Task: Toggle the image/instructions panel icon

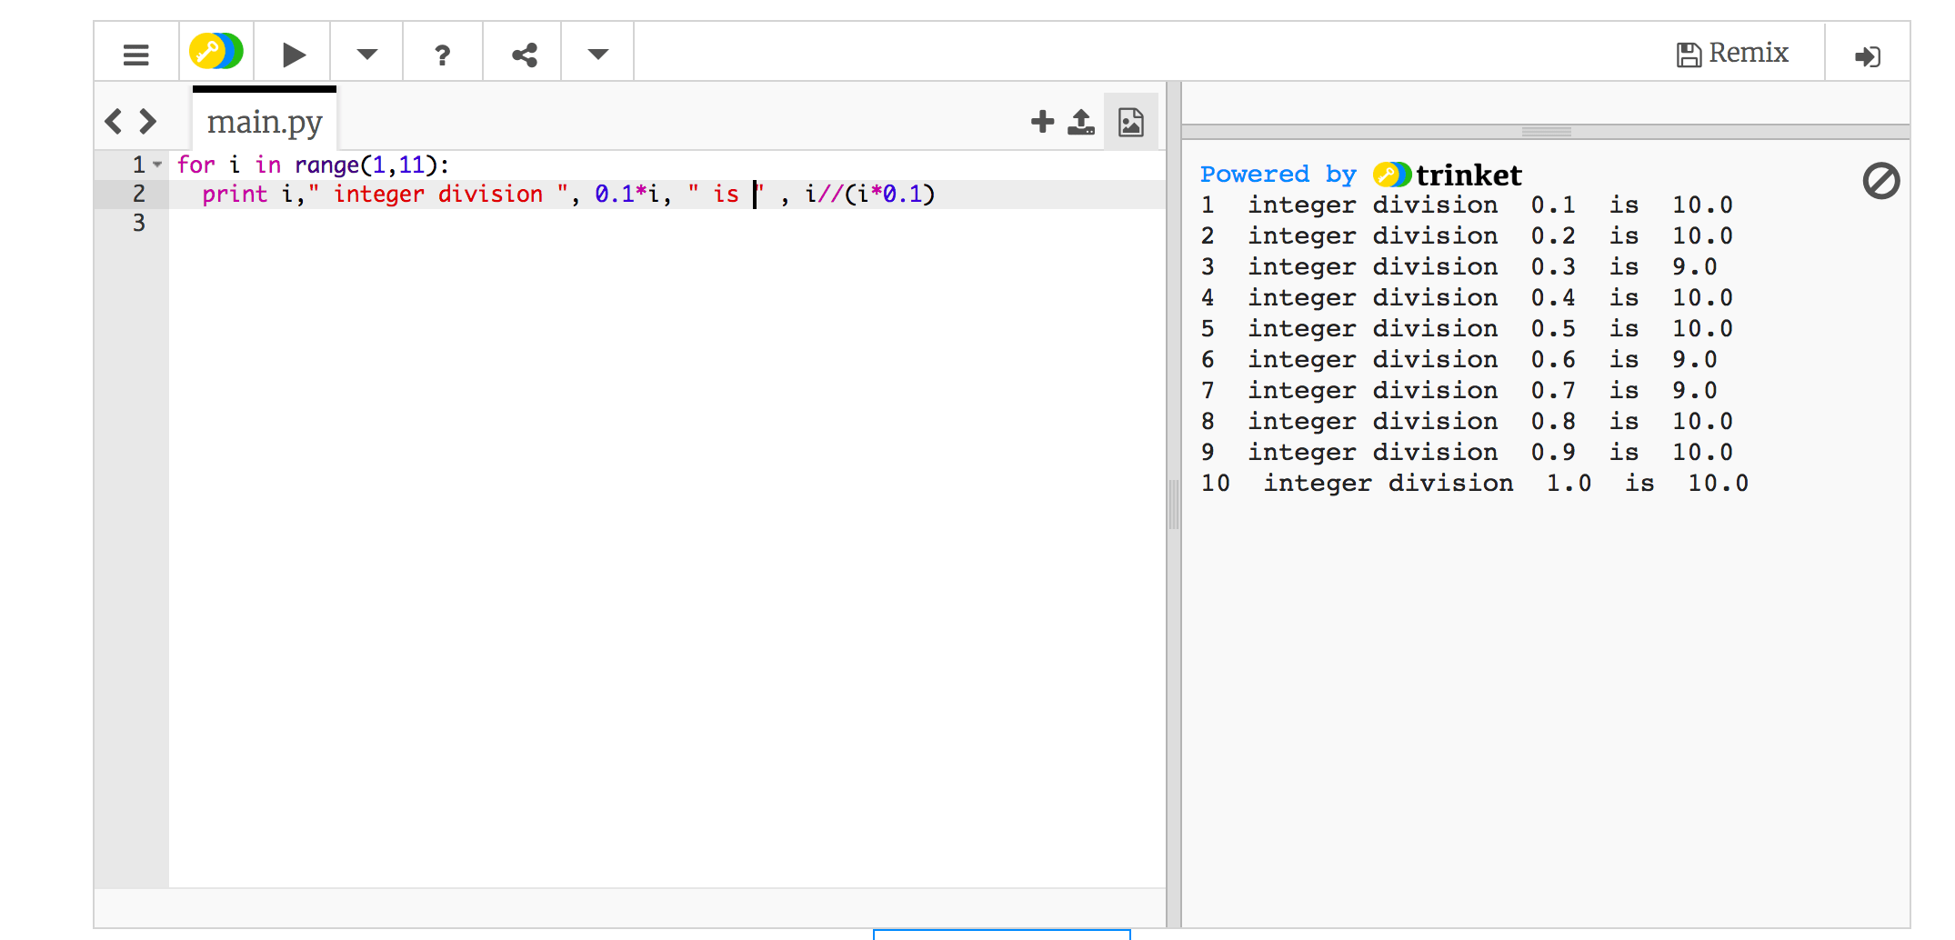Action: click(1128, 120)
